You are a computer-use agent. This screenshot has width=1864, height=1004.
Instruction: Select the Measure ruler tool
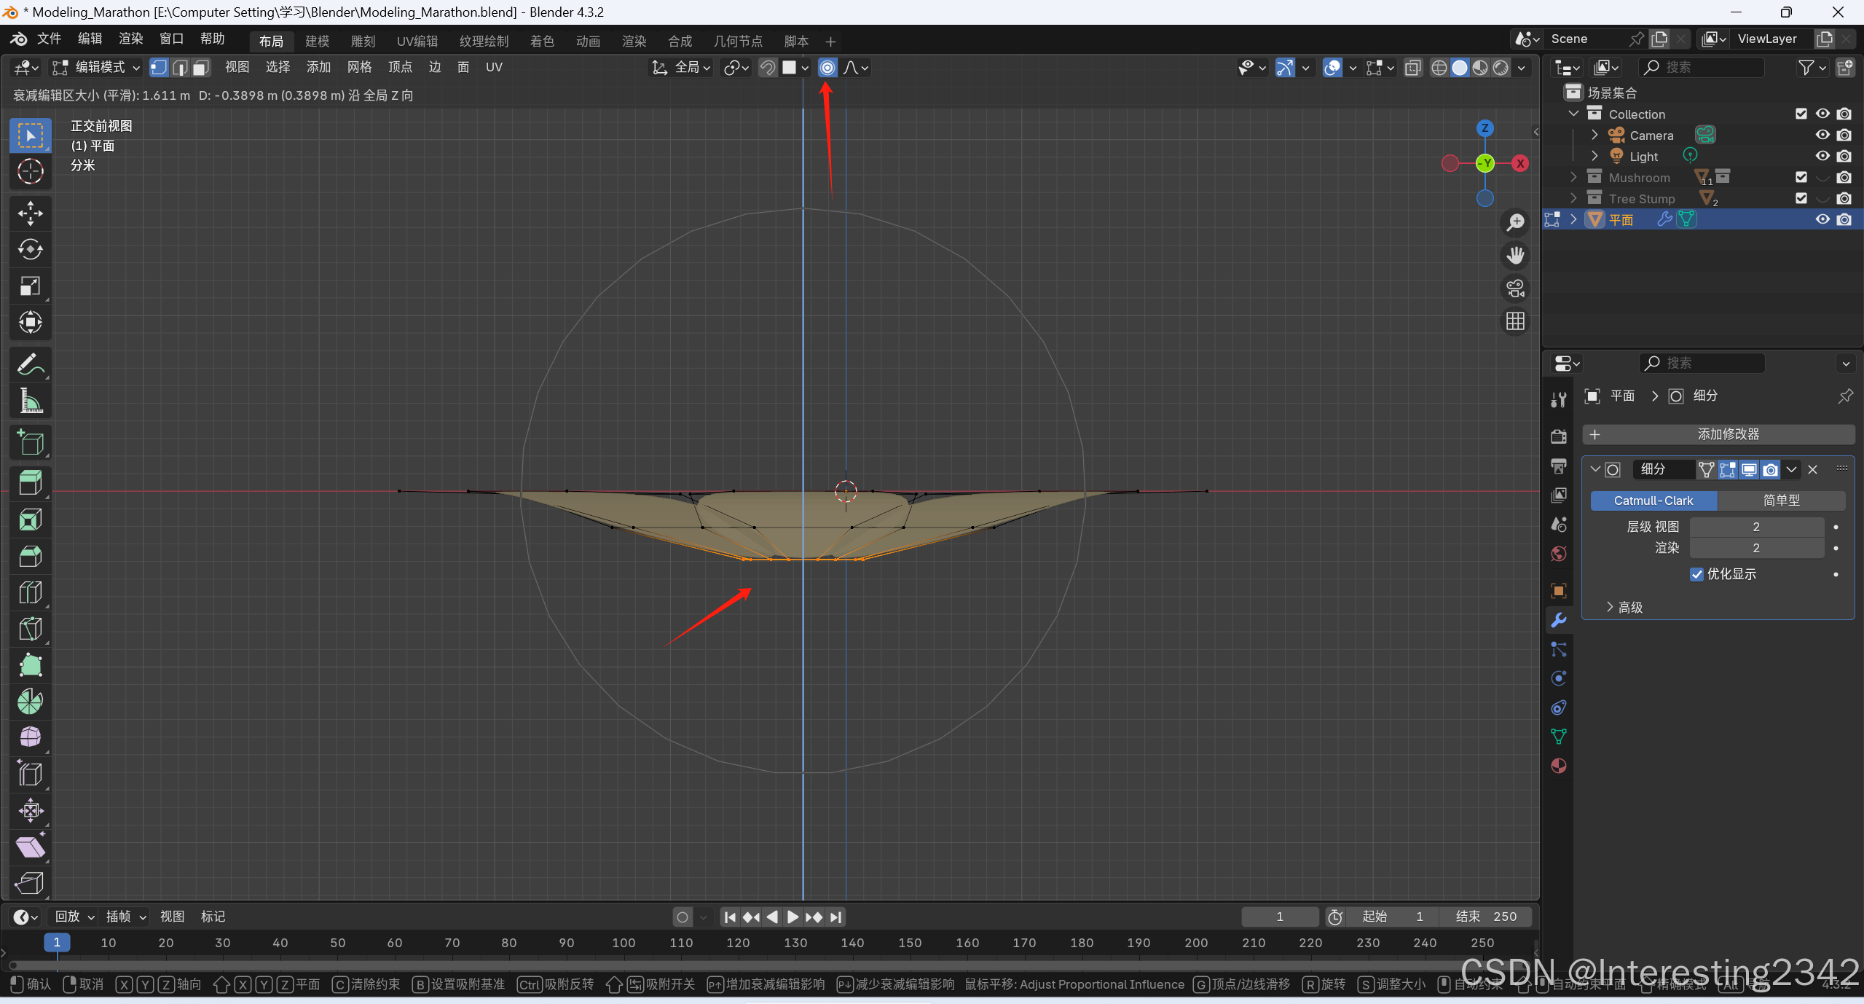pos(30,401)
